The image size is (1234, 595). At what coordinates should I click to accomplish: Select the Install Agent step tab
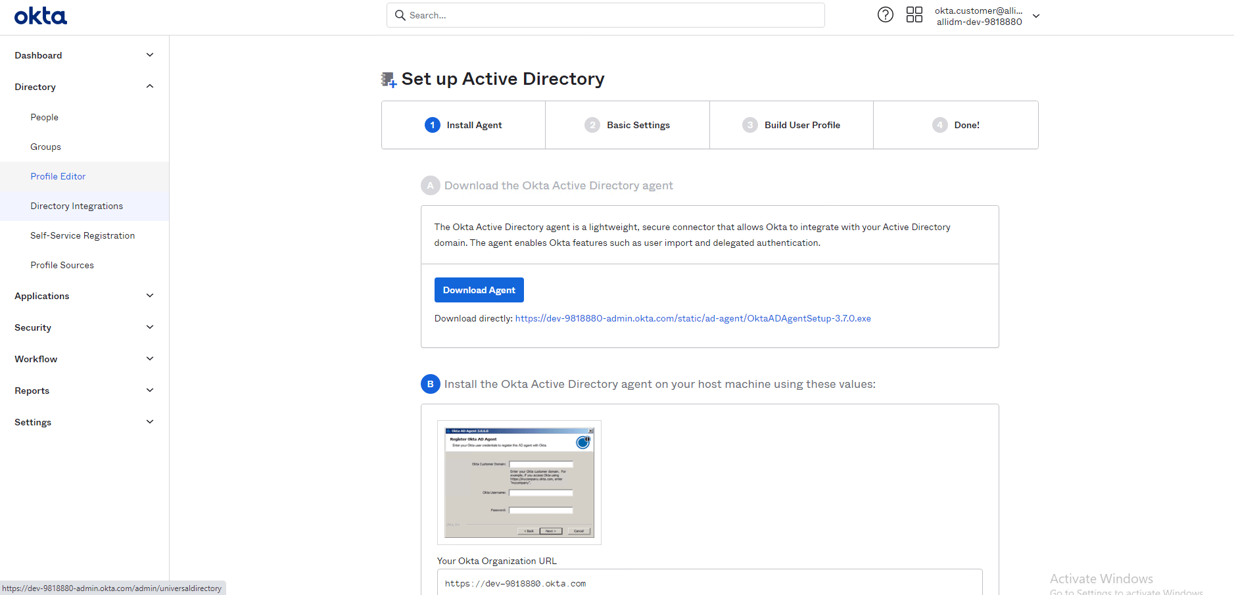pos(463,125)
